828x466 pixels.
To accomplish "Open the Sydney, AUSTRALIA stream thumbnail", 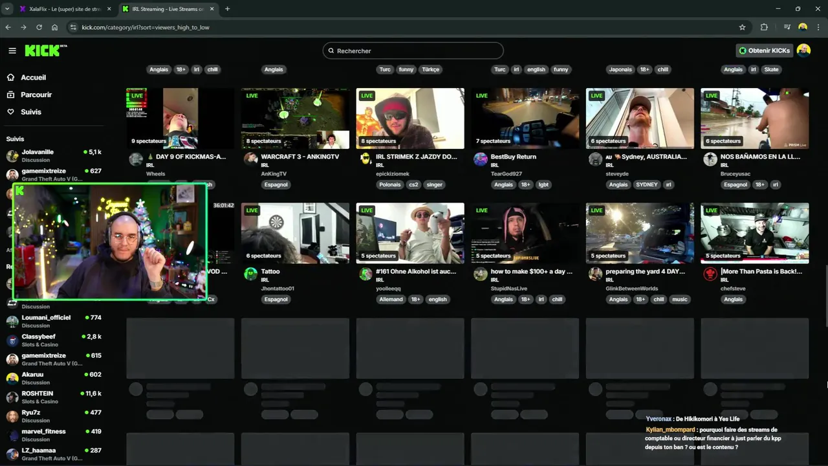I will (x=640, y=118).
